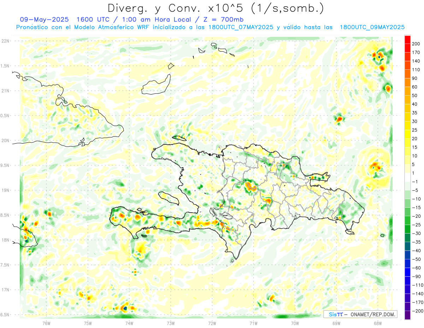Image resolution: width=424 pixels, height=328 pixels.
Task: Select the colorbar value '-50'
Action: (x=416, y=259)
